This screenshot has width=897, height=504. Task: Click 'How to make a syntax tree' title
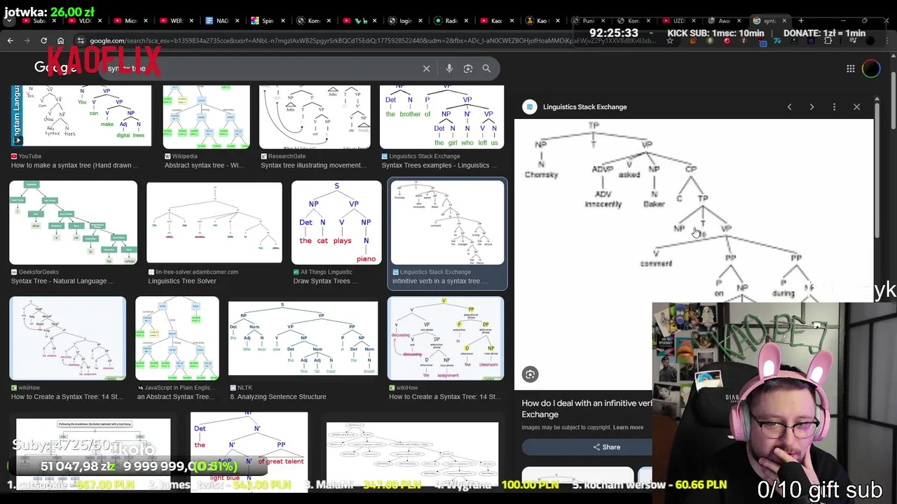75,166
